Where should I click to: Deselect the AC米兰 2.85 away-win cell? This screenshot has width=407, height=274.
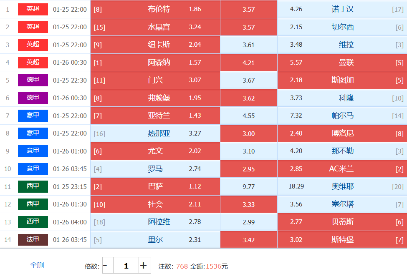pyautogui.click(x=342, y=169)
